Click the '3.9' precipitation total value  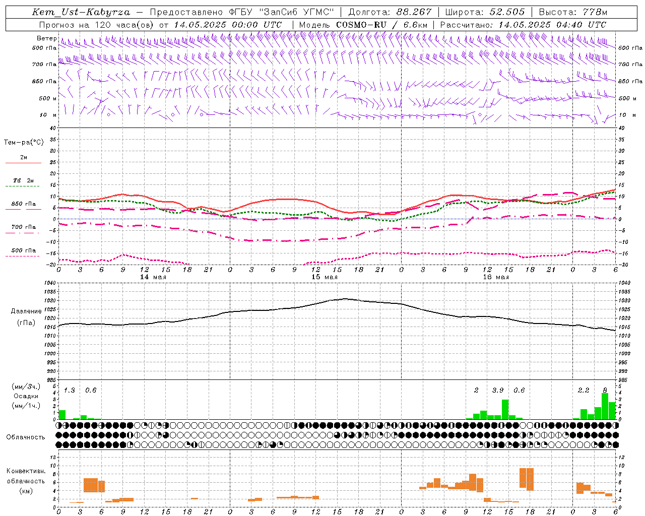[x=498, y=391]
